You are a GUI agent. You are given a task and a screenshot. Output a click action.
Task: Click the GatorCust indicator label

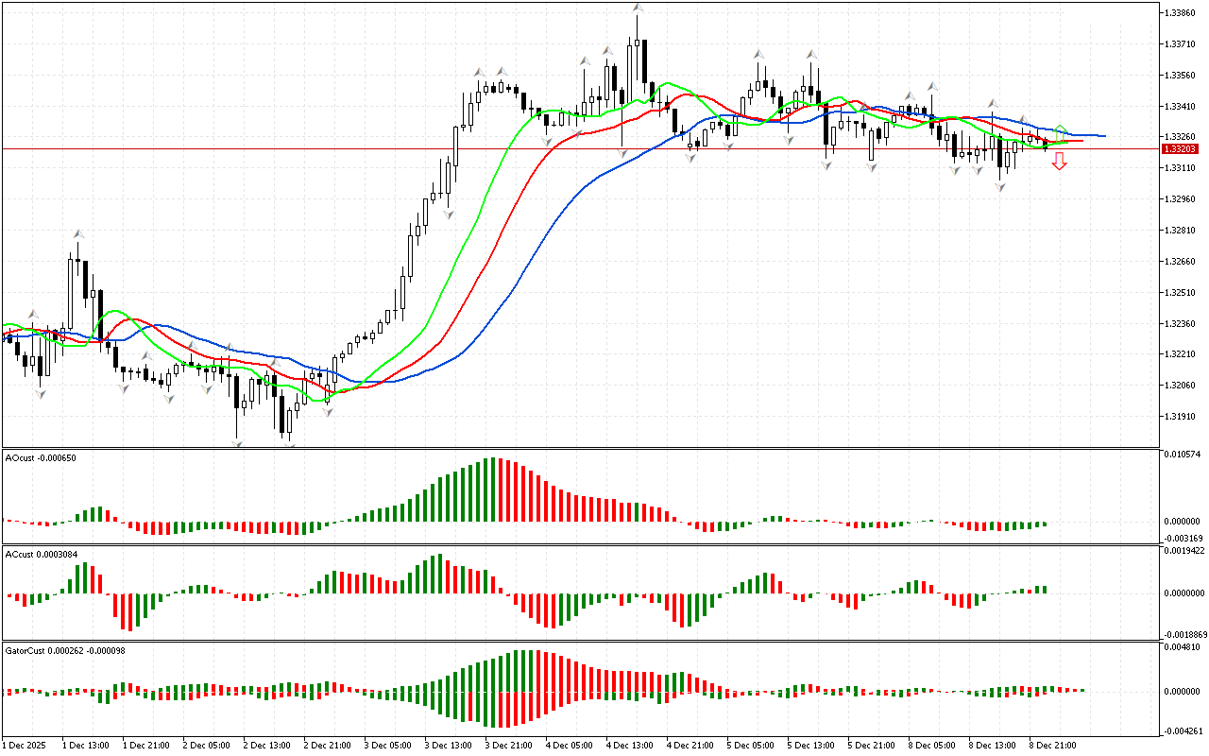pyautogui.click(x=65, y=651)
